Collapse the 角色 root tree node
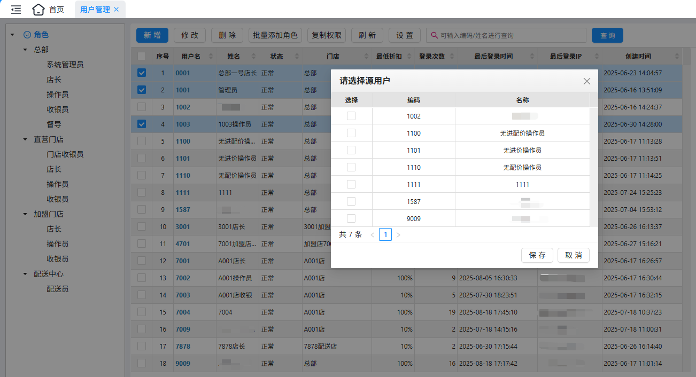This screenshot has width=696, height=377. point(12,35)
